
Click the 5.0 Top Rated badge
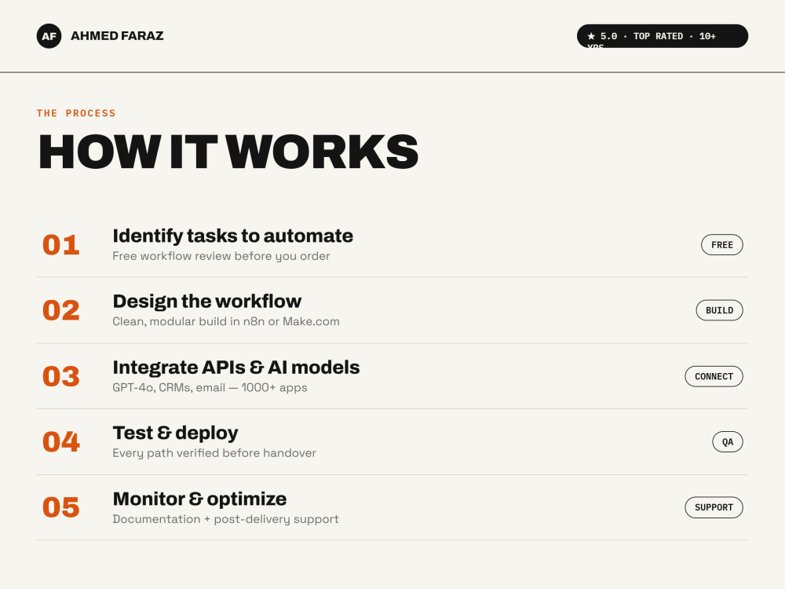(663, 36)
